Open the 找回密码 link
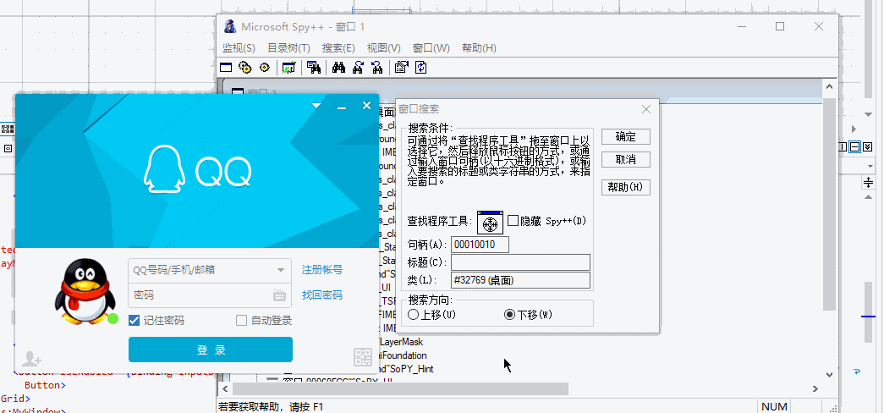884x413 pixels. (322, 295)
